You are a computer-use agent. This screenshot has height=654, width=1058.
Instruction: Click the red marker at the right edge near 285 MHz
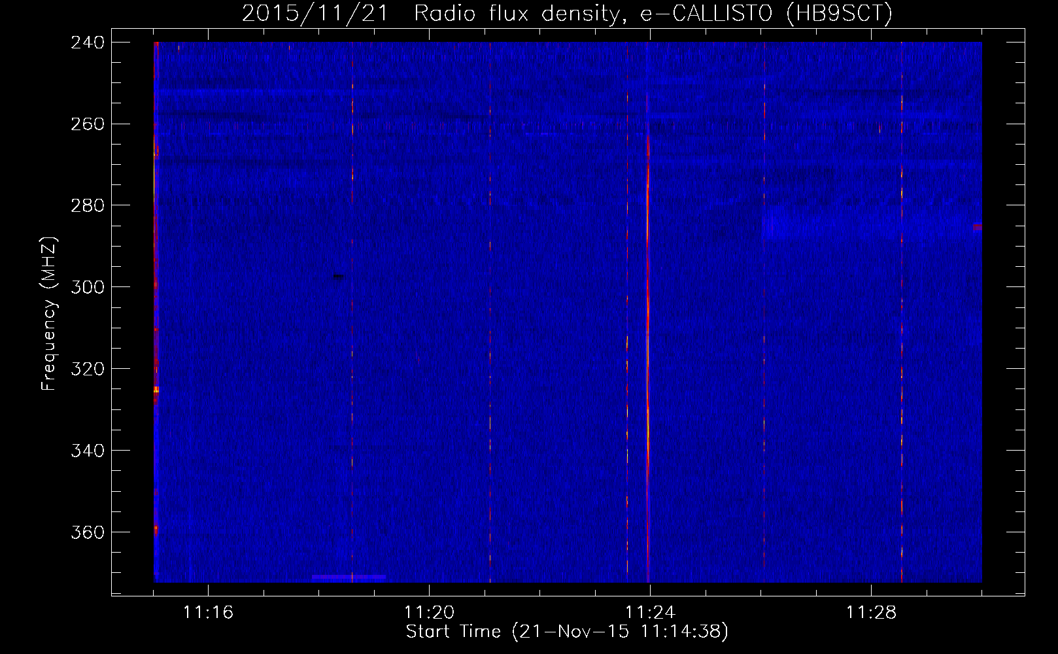(x=978, y=227)
